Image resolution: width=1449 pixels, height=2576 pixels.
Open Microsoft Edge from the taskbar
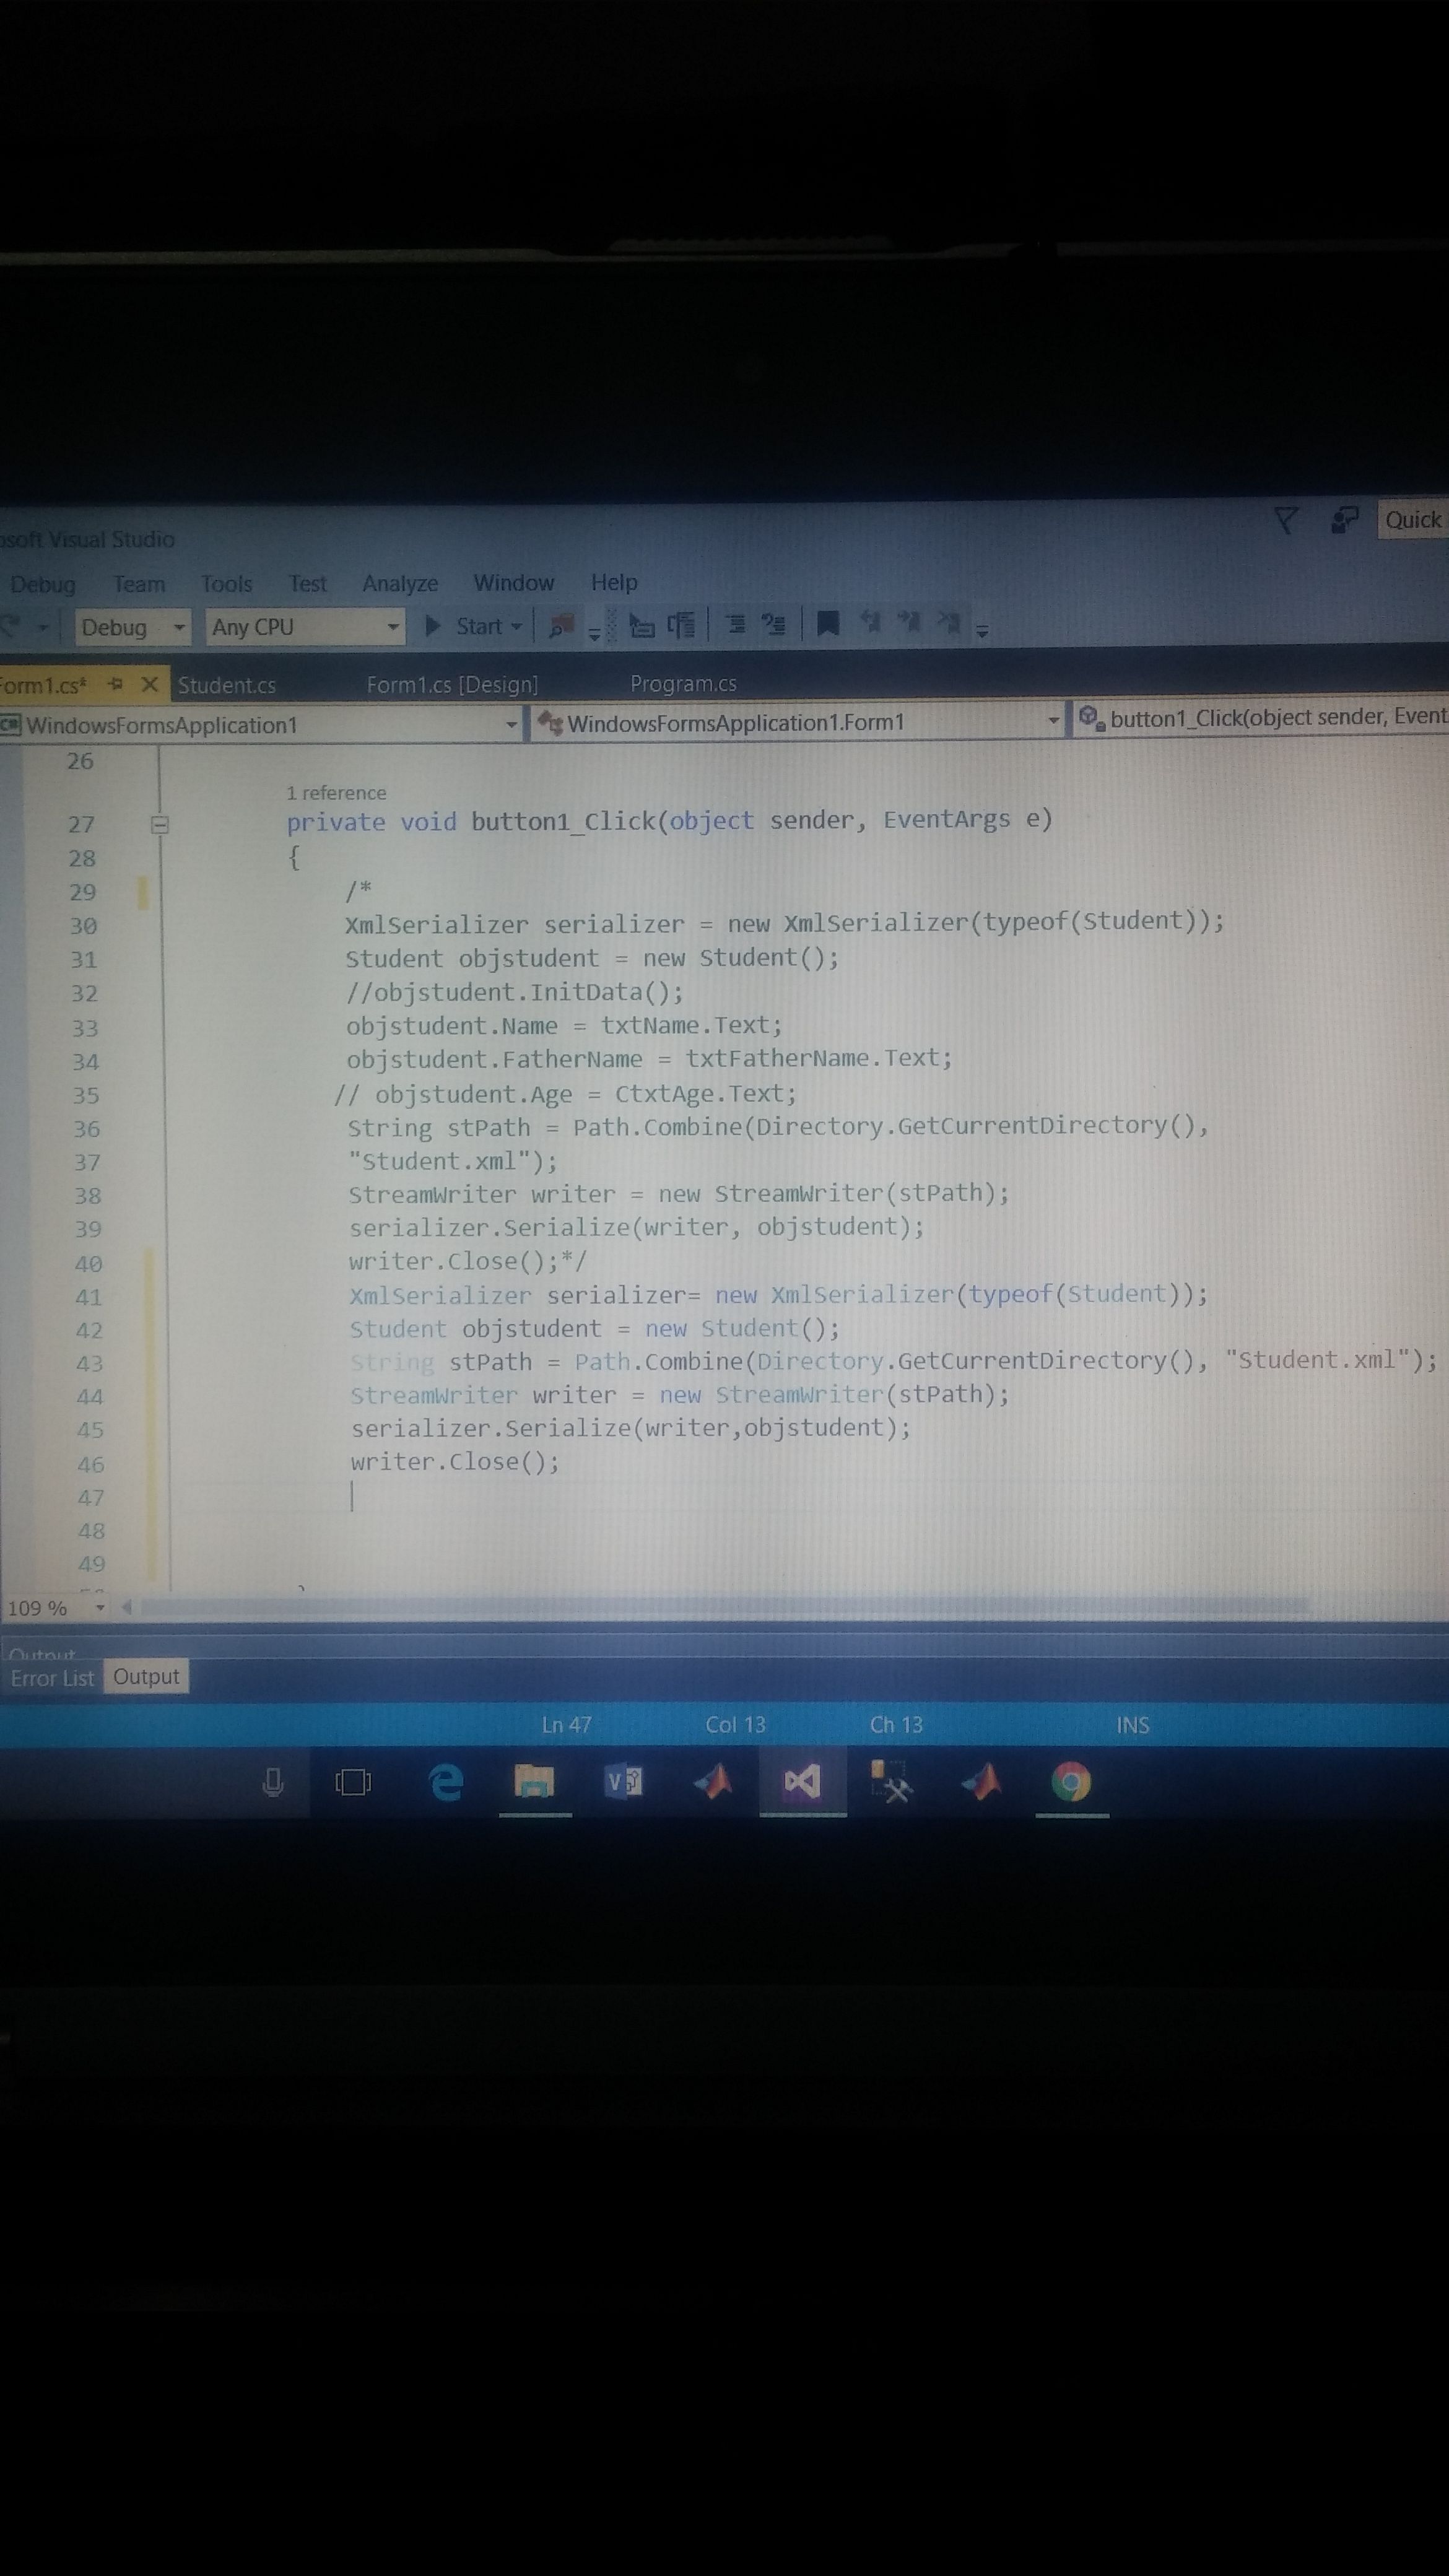click(x=445, y=1782)
